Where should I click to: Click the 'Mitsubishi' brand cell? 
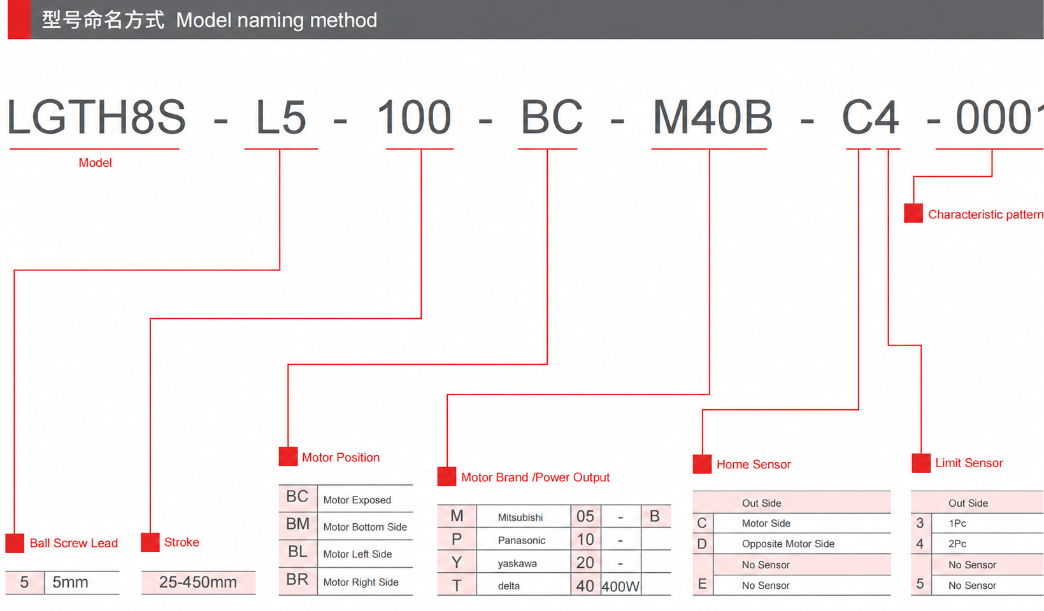click(x=524, y=517)
